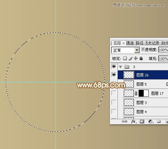
Task: Show 图层 4 visibility box
Action: (114, 112)
